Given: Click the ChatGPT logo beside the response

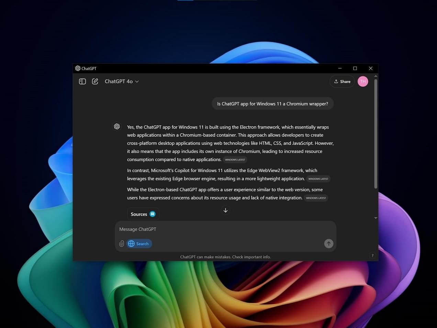Looking at the screenshot, I should (x=117, y=126).
